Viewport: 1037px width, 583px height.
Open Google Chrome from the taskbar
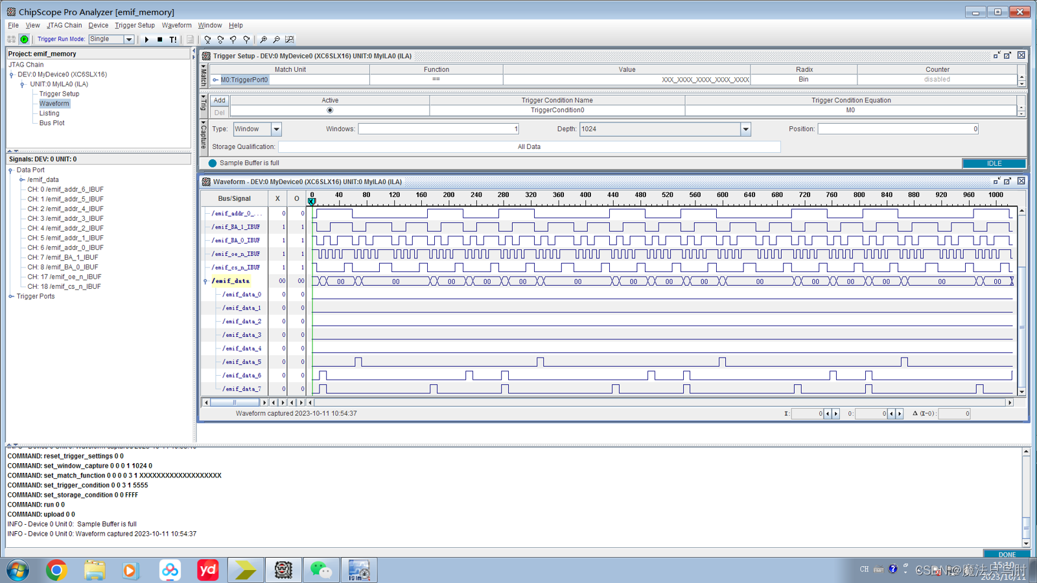click(56, 570)
